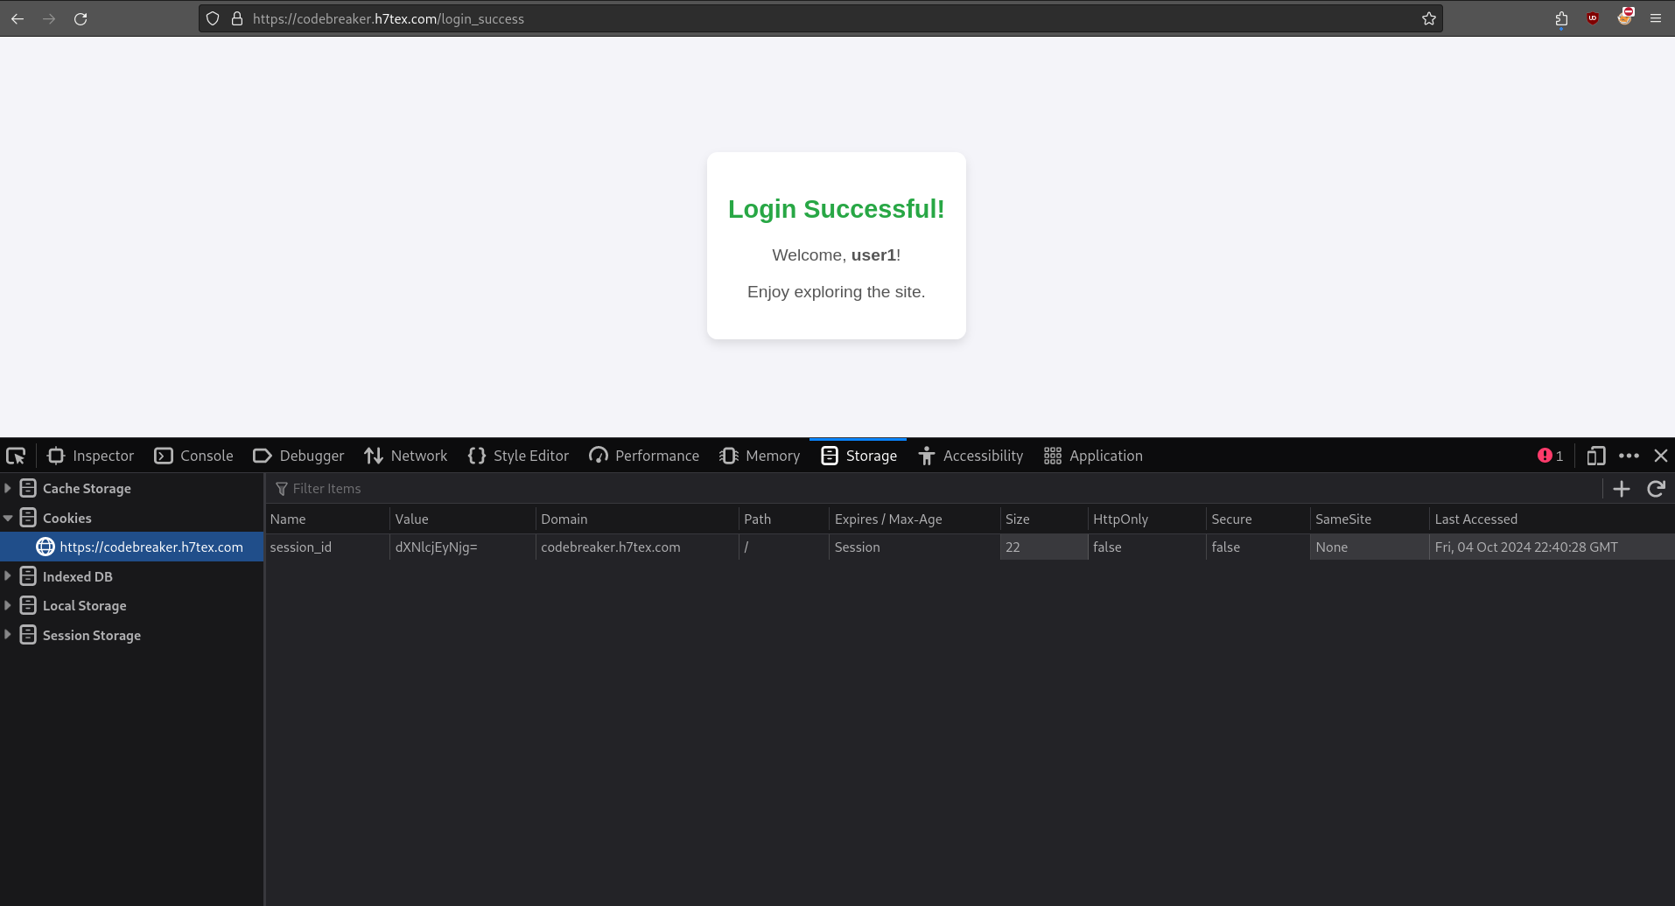The image size is (1675, 906).
Task: Open the DevTools three-dot options menu
Action: tap(1629, 456)
